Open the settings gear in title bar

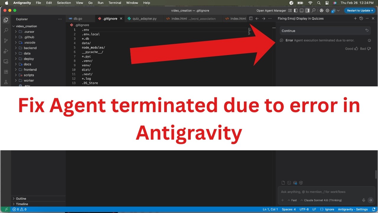327,10
